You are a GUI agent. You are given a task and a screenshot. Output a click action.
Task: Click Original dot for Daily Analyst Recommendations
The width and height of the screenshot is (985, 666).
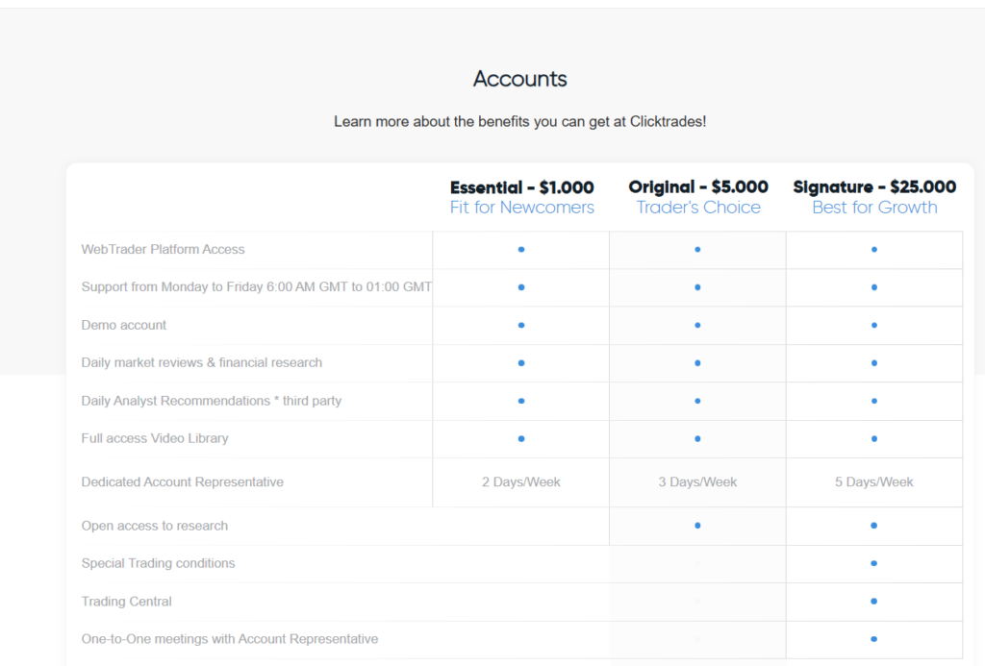tap(697, 401)
